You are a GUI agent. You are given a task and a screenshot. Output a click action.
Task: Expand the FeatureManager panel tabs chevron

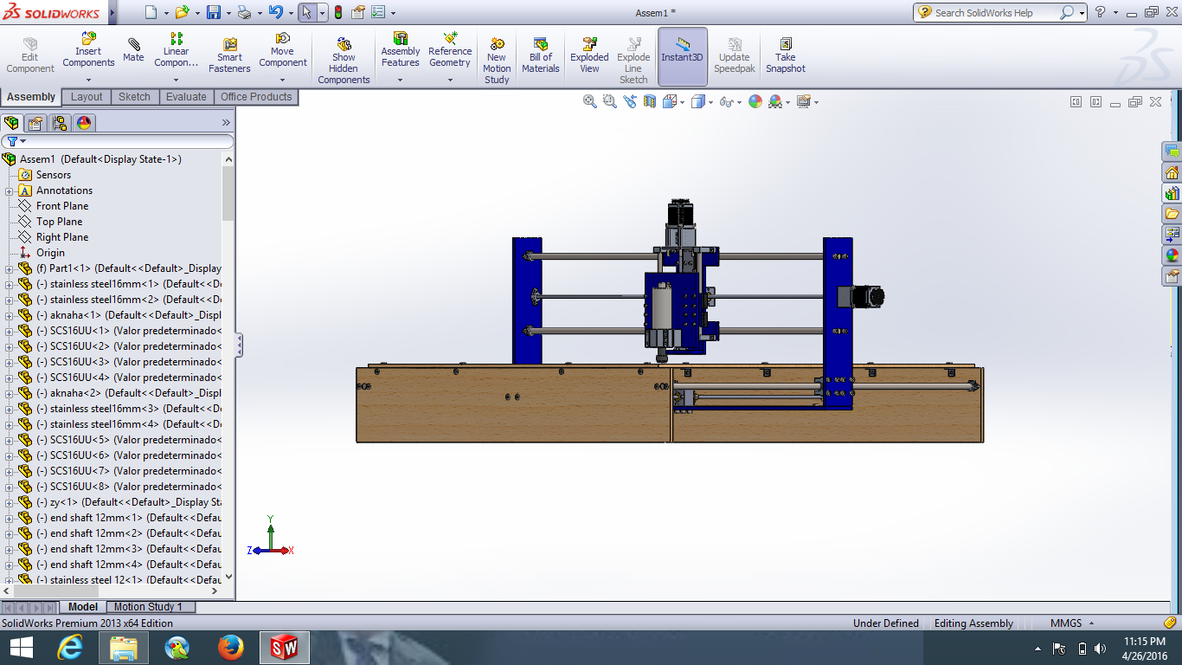(227, 123)
